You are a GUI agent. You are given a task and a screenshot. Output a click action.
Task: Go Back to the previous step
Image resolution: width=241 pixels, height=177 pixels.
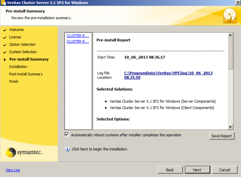click(170, 170)
